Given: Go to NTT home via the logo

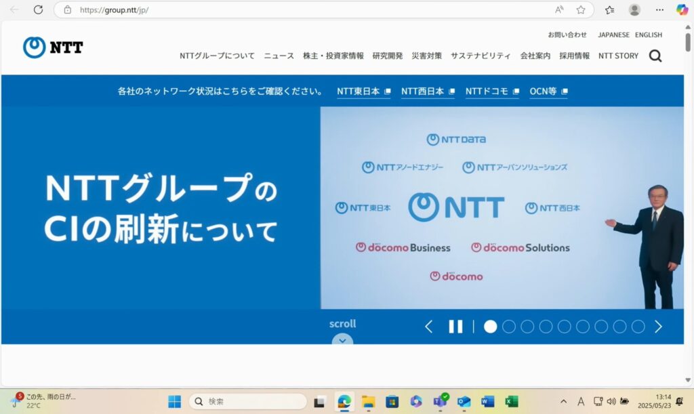Looking at the screenshot, I should click(53, 47).
